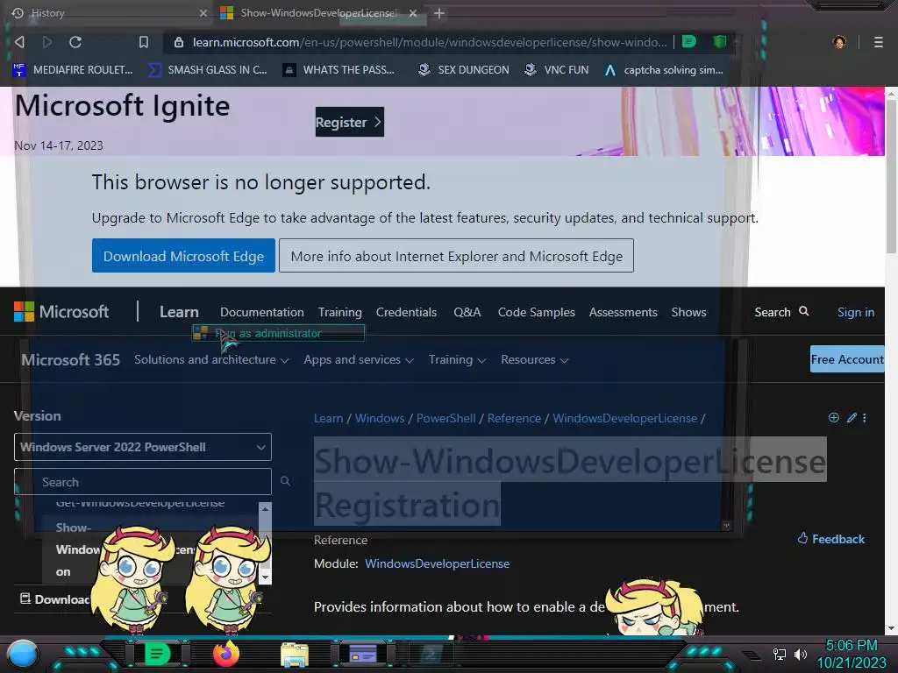Click the Register button for Ignite
The width and height of the screenshot is (898, 673).
[x=349, y=122]
